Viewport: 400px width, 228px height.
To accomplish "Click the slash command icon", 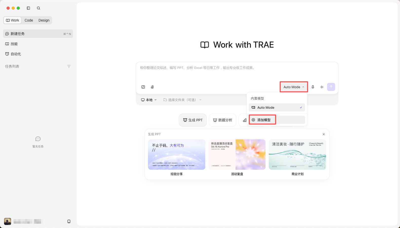I will click(x=143, y=87).
